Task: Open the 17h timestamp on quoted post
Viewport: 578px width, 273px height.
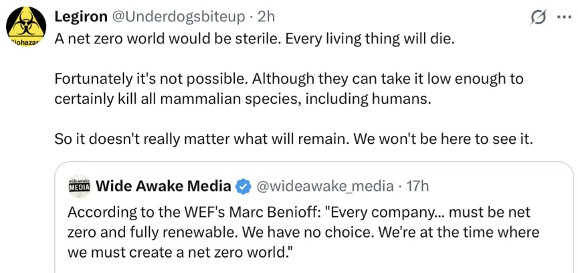Action: pos(417,185)
